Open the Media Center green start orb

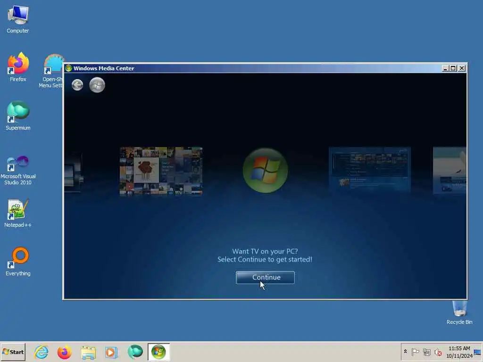pyautogui.click(x=97, y=85)
